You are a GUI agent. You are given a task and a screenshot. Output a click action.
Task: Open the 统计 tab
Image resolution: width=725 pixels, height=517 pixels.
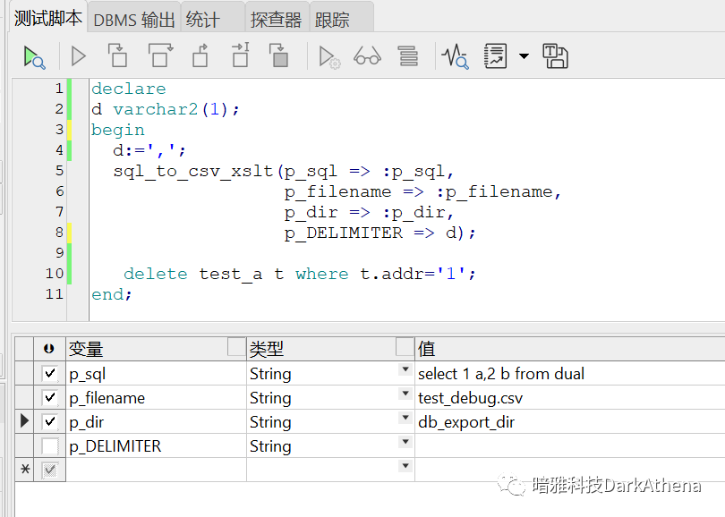point(203,20)
